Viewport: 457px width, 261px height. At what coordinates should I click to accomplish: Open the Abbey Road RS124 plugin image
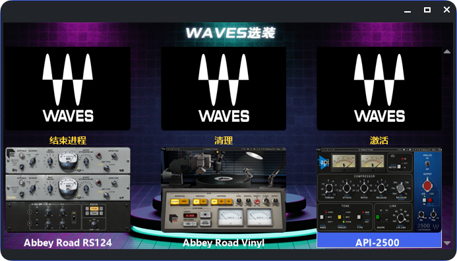tap(68, 190)
